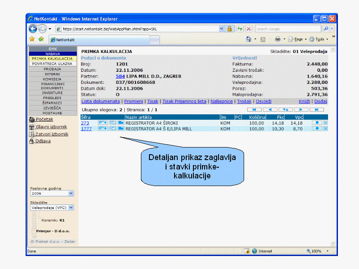
Task: Click the card icon in row 273
Action: coord(113,122)
